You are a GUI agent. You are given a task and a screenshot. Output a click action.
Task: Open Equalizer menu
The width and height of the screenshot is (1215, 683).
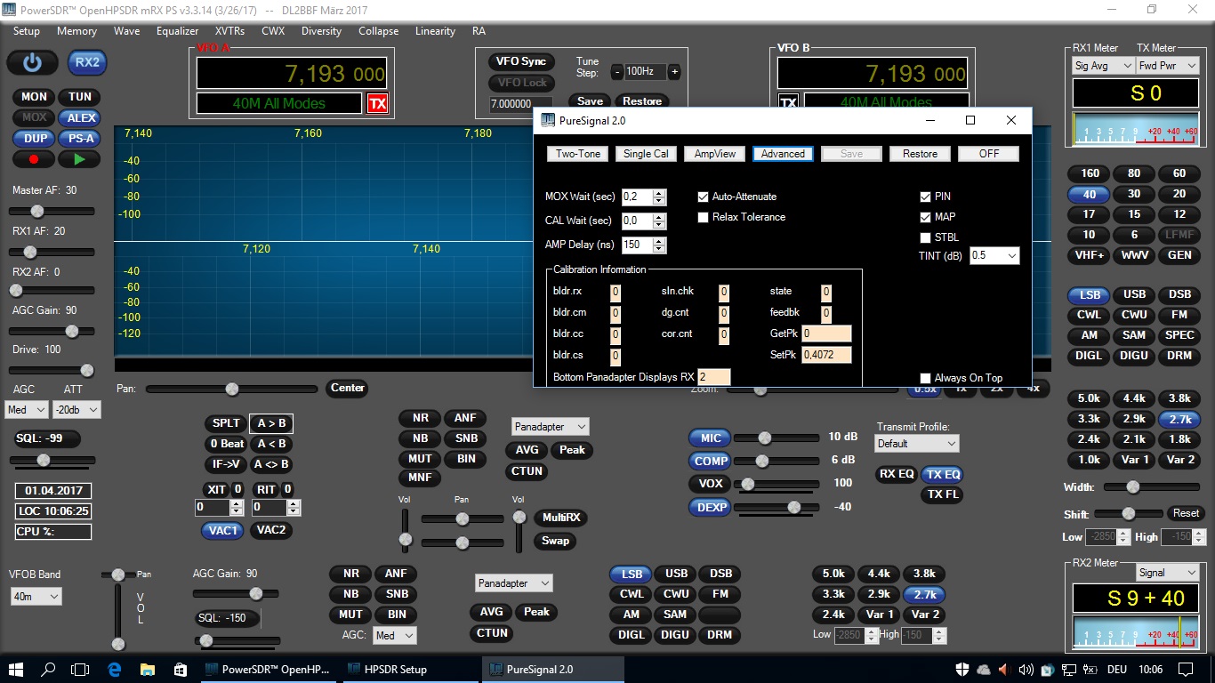177,31
